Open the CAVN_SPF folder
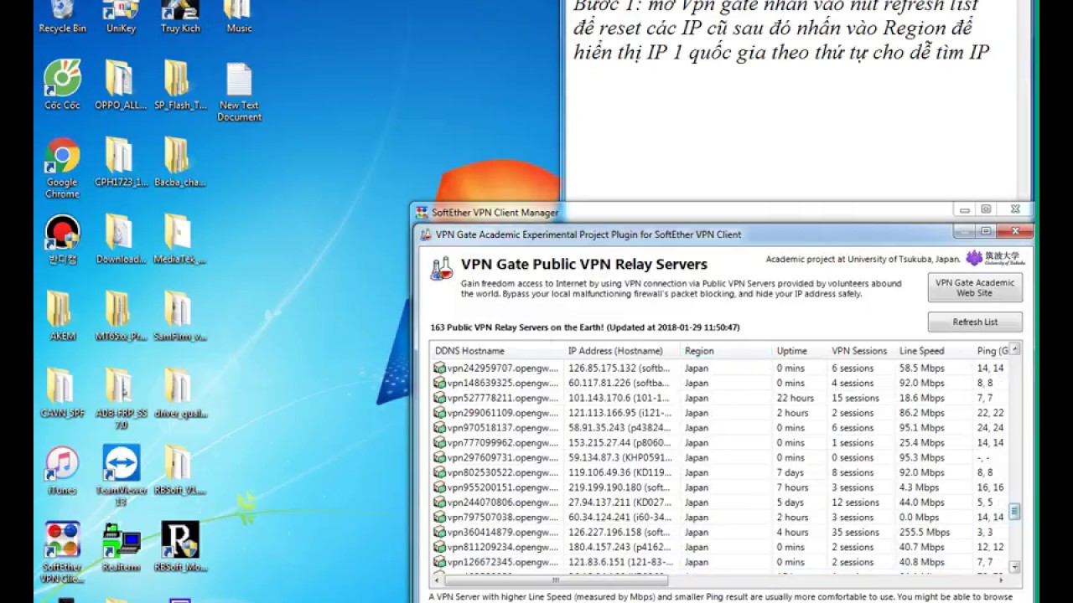The image size is (1073, 603). [62, 393]
